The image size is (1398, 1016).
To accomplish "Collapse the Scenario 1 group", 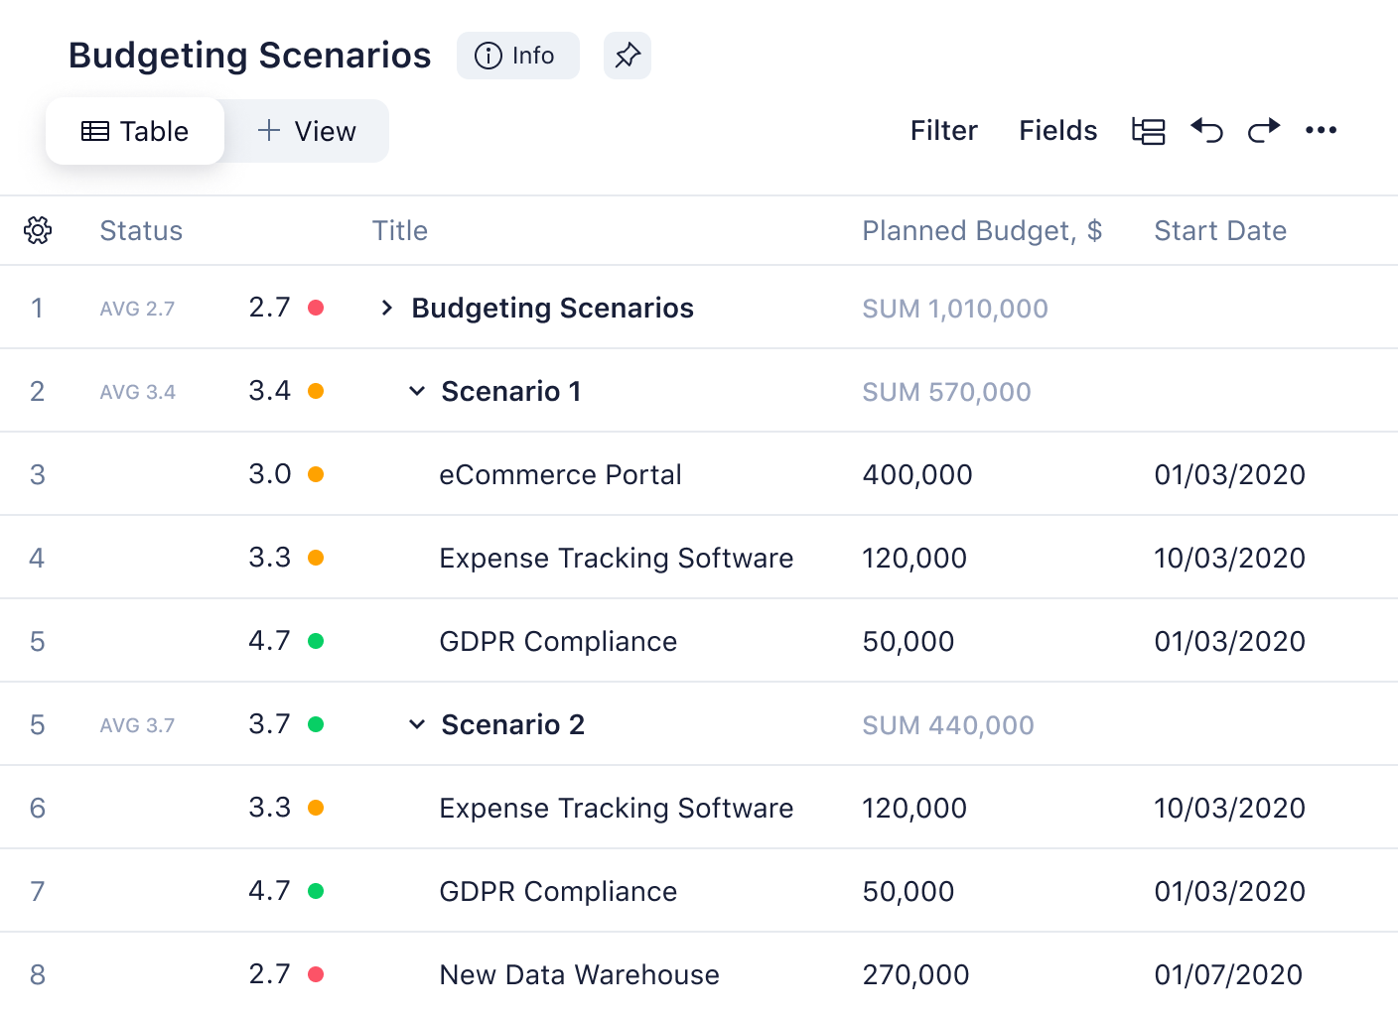I will coord(417,392).
